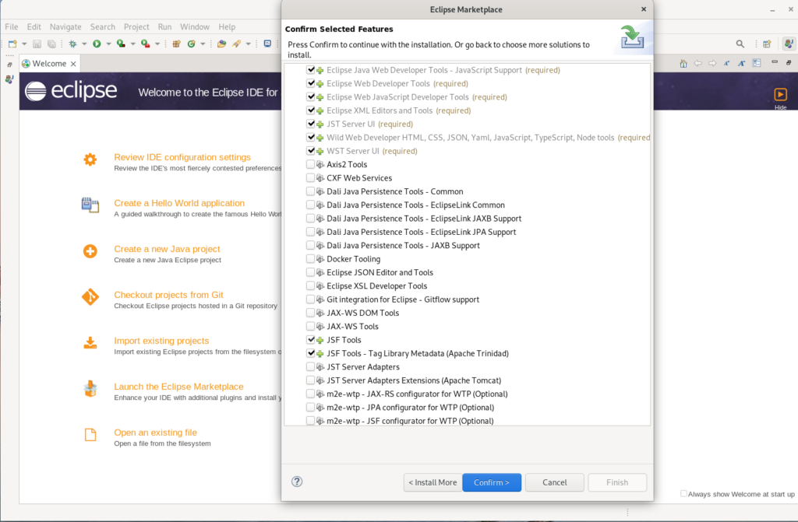The image size is (798, 522).
Task: Check Eclipse XSL Developer Tools checkbox
Action: (x=310, y=286)
